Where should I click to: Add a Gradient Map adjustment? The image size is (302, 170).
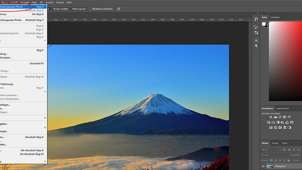coord(289,128)
